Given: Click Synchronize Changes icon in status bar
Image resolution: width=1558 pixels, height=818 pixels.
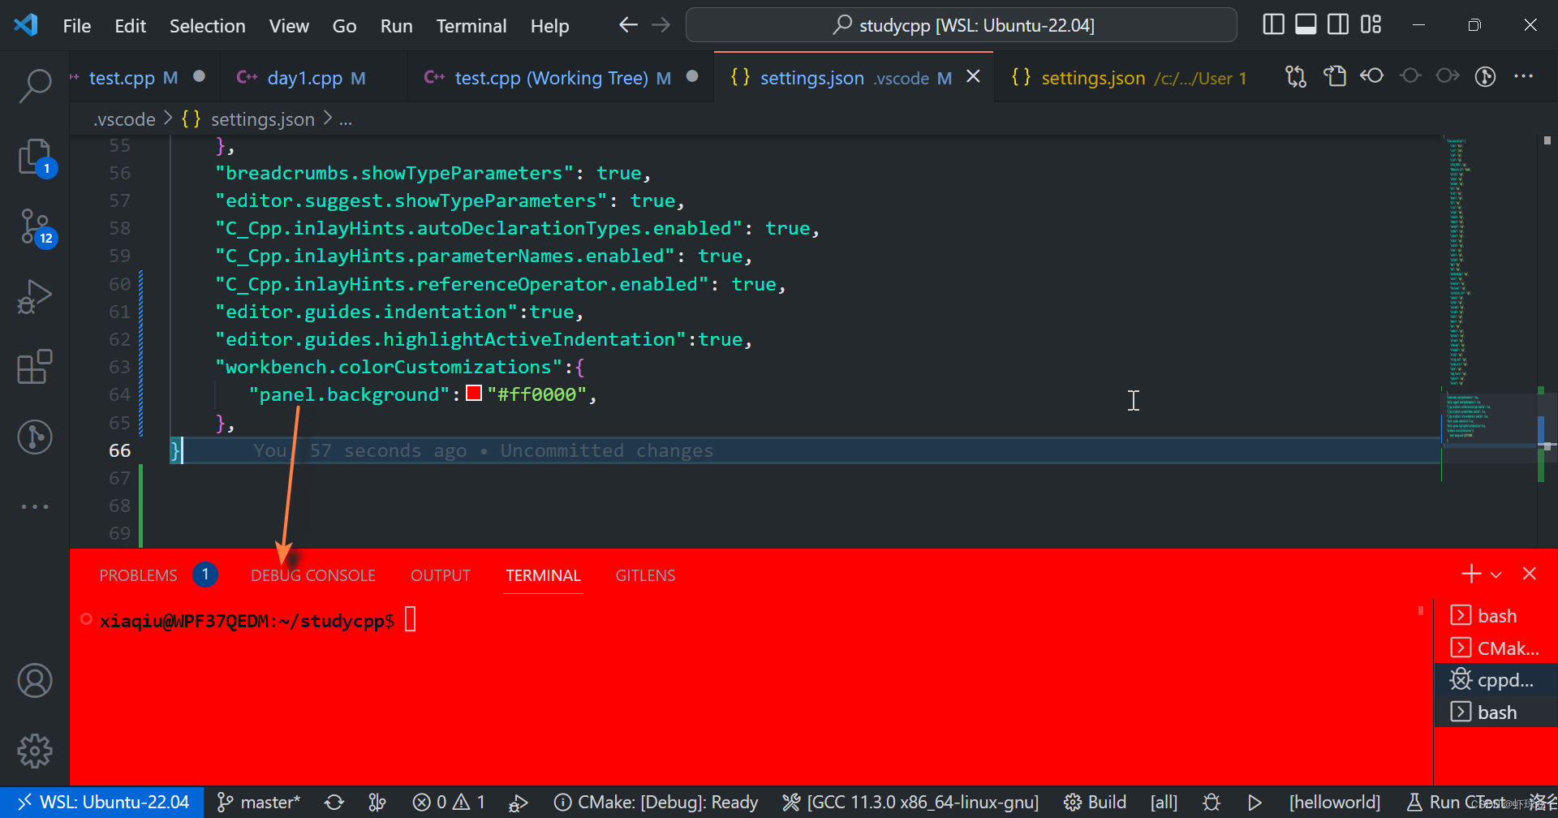Looking at the screenshot, I should (x=334, y=803).
